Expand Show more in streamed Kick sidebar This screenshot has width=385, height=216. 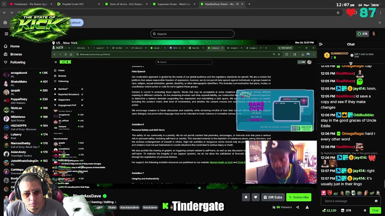click(58, 133)
